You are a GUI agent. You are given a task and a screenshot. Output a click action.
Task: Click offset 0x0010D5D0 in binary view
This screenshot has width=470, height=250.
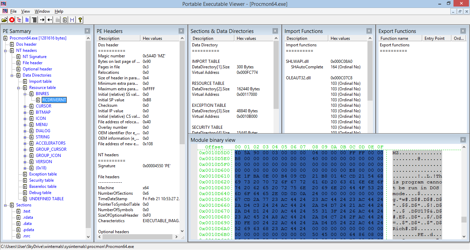pyautogui.click(x=214, y=152)
